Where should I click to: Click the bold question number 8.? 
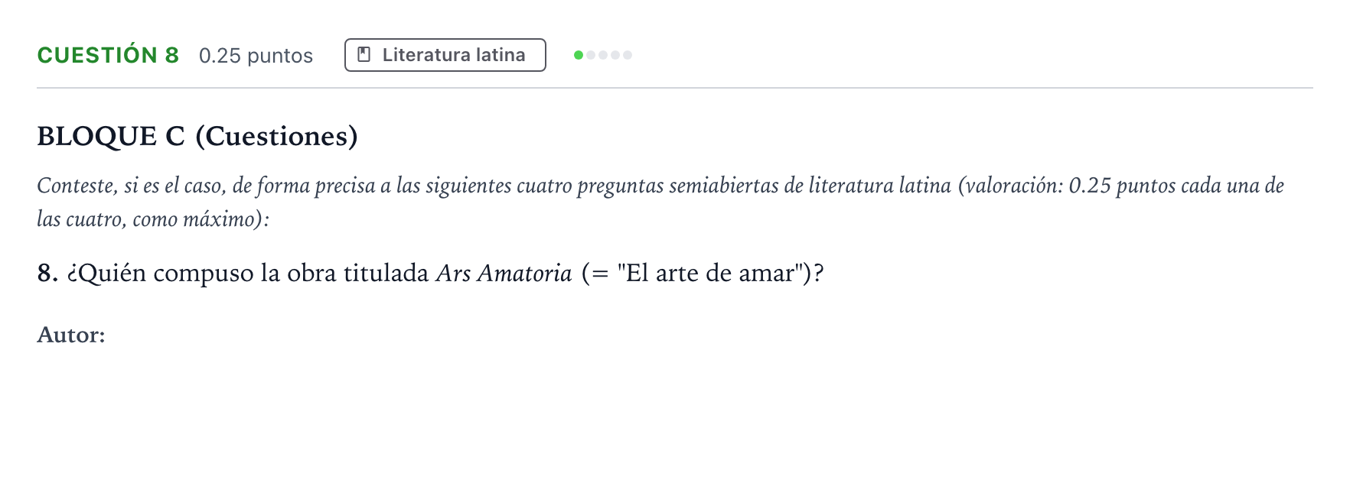pos(47,273)
